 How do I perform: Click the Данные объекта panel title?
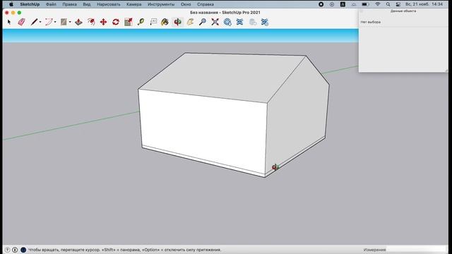click(403, 11)
